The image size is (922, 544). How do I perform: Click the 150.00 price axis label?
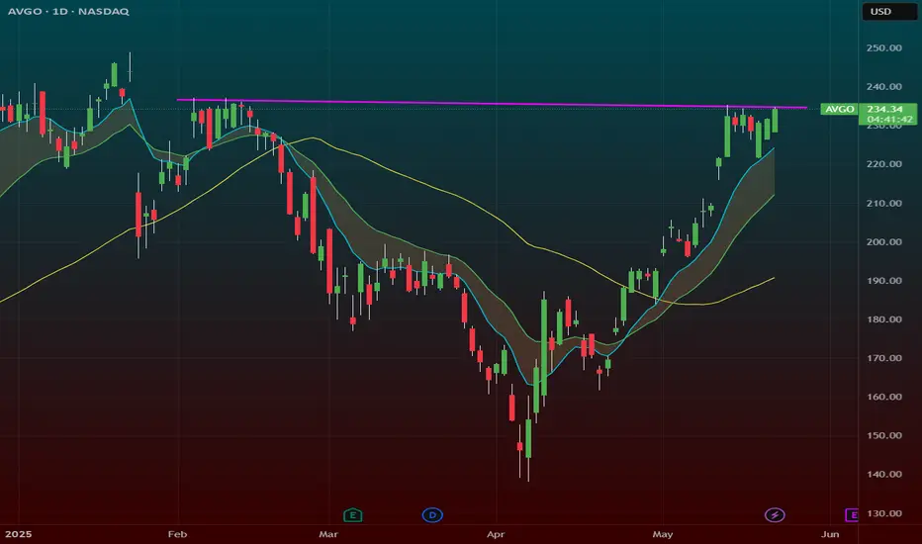click(x=883, y=435)
